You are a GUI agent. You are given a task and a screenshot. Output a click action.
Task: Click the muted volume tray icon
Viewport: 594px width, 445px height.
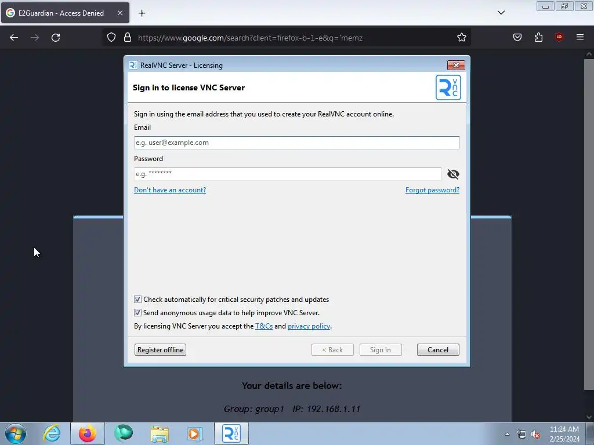pyautogui.click(x=535, y=435)
